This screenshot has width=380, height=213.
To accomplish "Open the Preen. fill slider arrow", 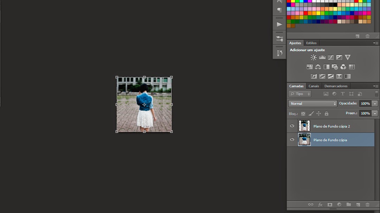I will (375, 113).
